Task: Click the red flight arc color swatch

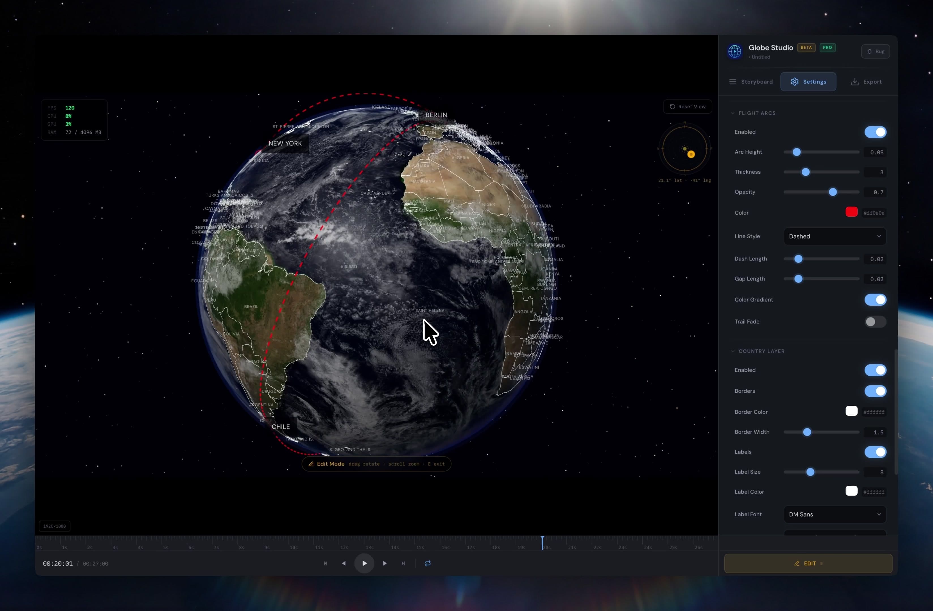Action: pos(851,212)
